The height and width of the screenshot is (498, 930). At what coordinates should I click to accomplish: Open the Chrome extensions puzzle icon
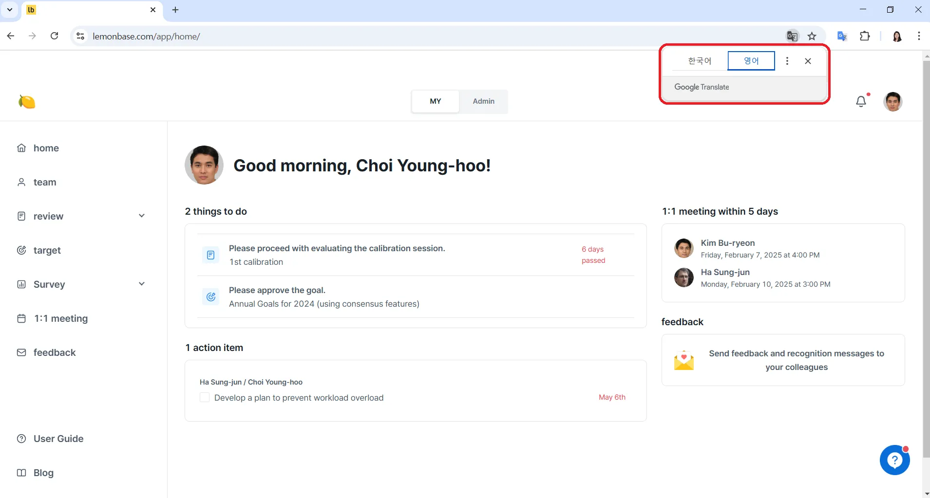pos(865,36)
